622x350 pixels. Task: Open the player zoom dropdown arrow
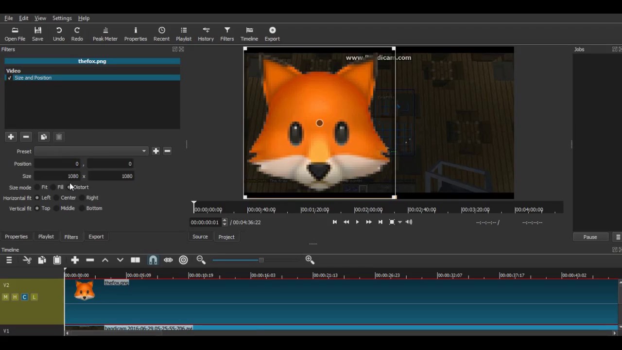click(400, 222)
